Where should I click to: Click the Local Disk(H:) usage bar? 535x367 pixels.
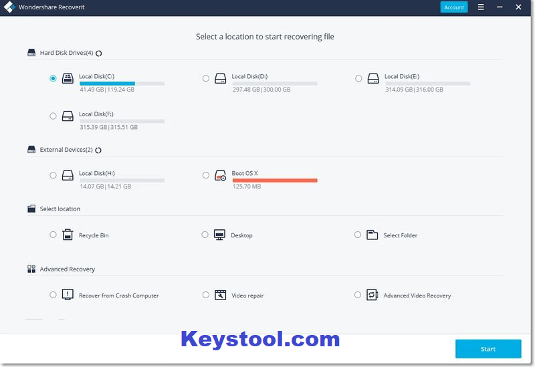point(122,180)
